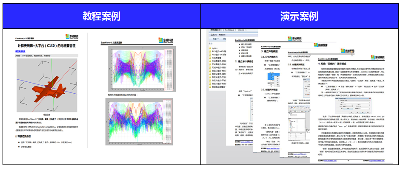
Task: Click the 计算模式及参数 heading
Action: point(23,136)
